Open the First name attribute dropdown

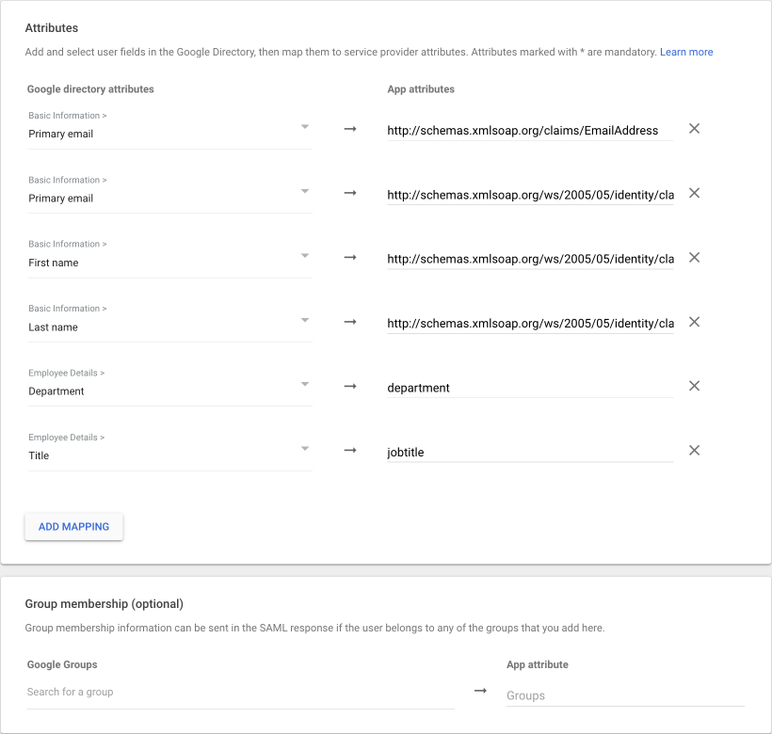[169, 262]
